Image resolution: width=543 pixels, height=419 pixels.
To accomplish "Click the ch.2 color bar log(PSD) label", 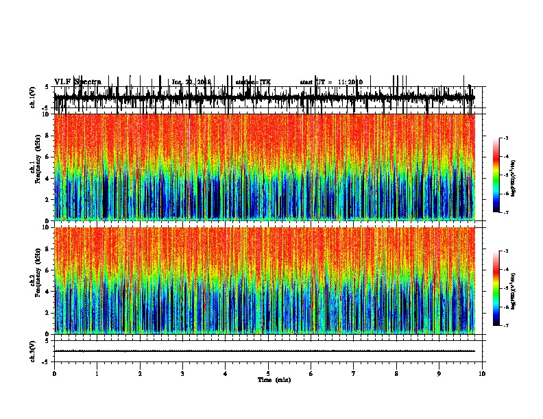I will 513,291.
